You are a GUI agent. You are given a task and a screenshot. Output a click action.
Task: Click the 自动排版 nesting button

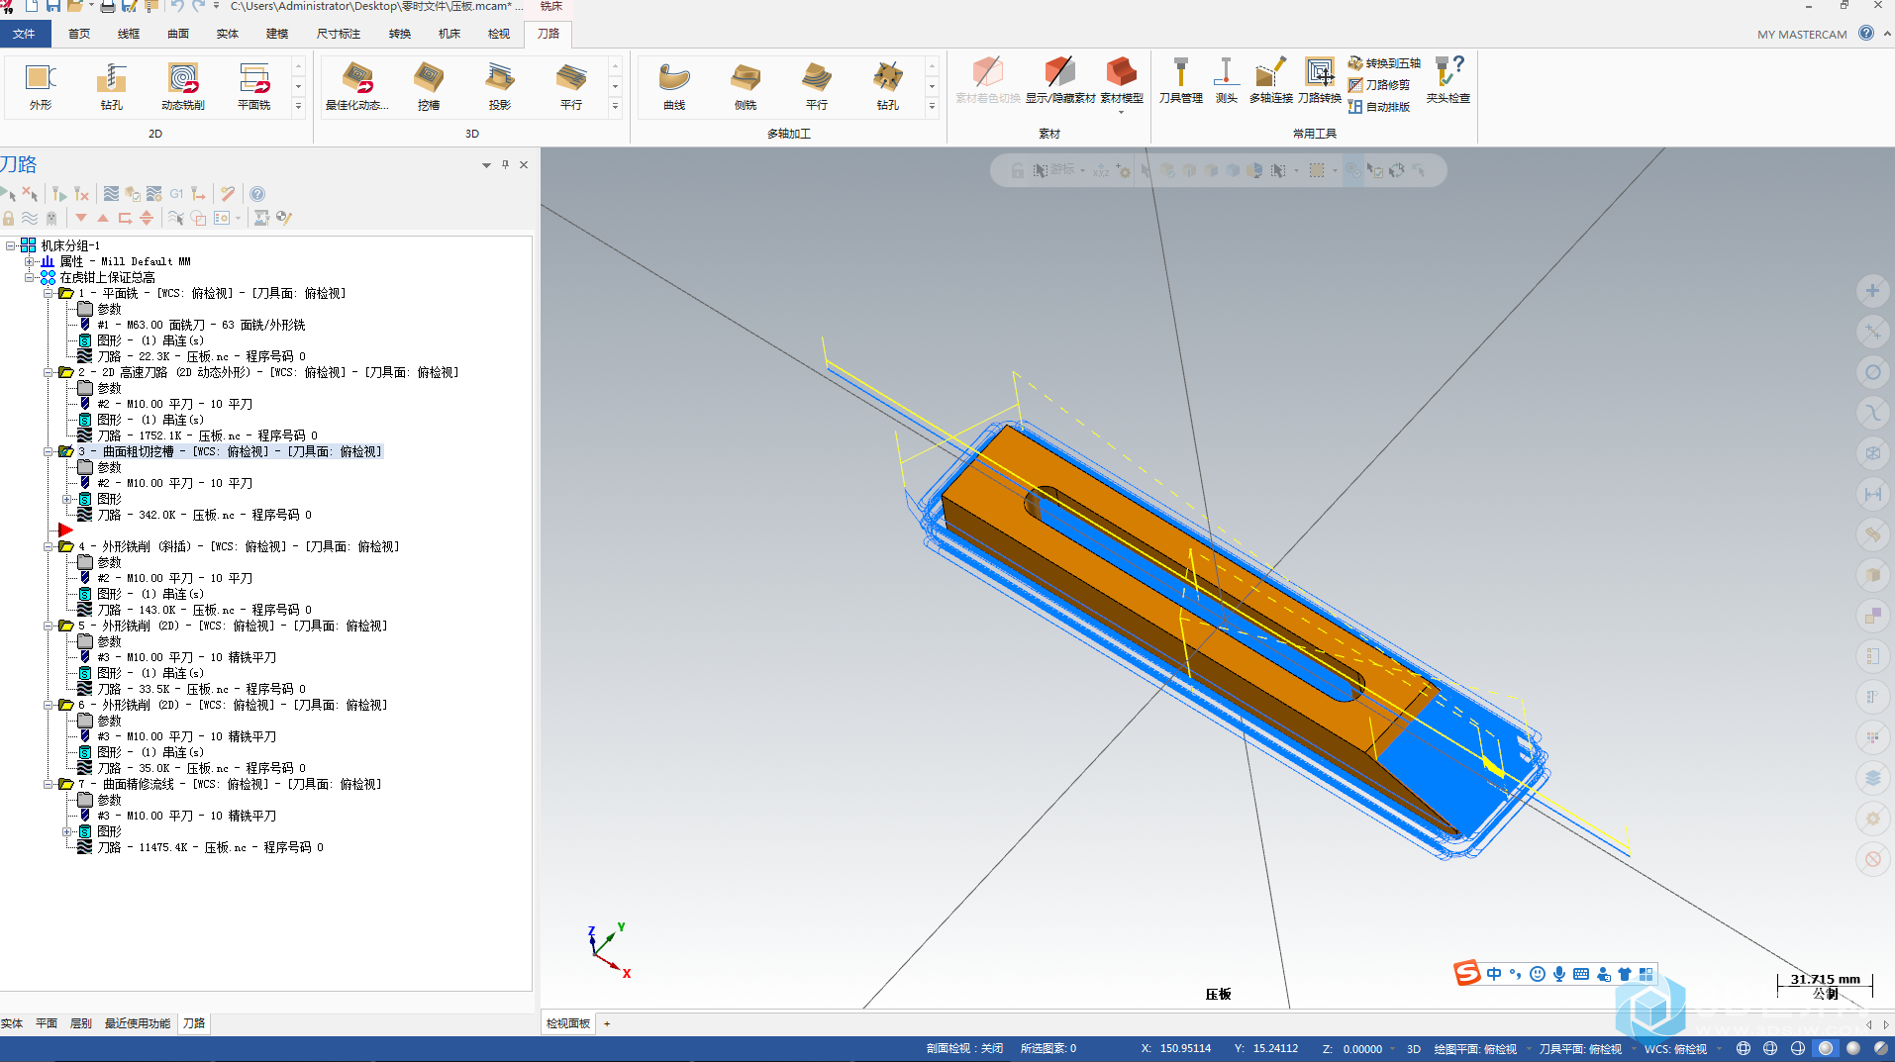1379,107
